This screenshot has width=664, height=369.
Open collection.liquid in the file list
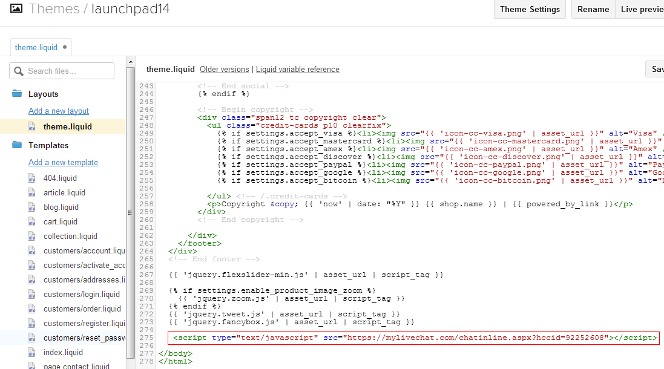[x=70, y=237]
